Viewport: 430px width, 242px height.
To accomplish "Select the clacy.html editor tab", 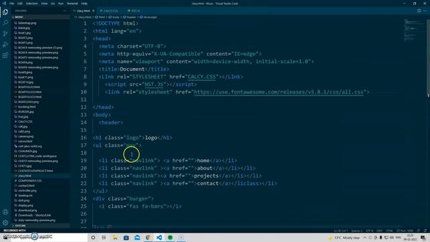I will point(83,11).
